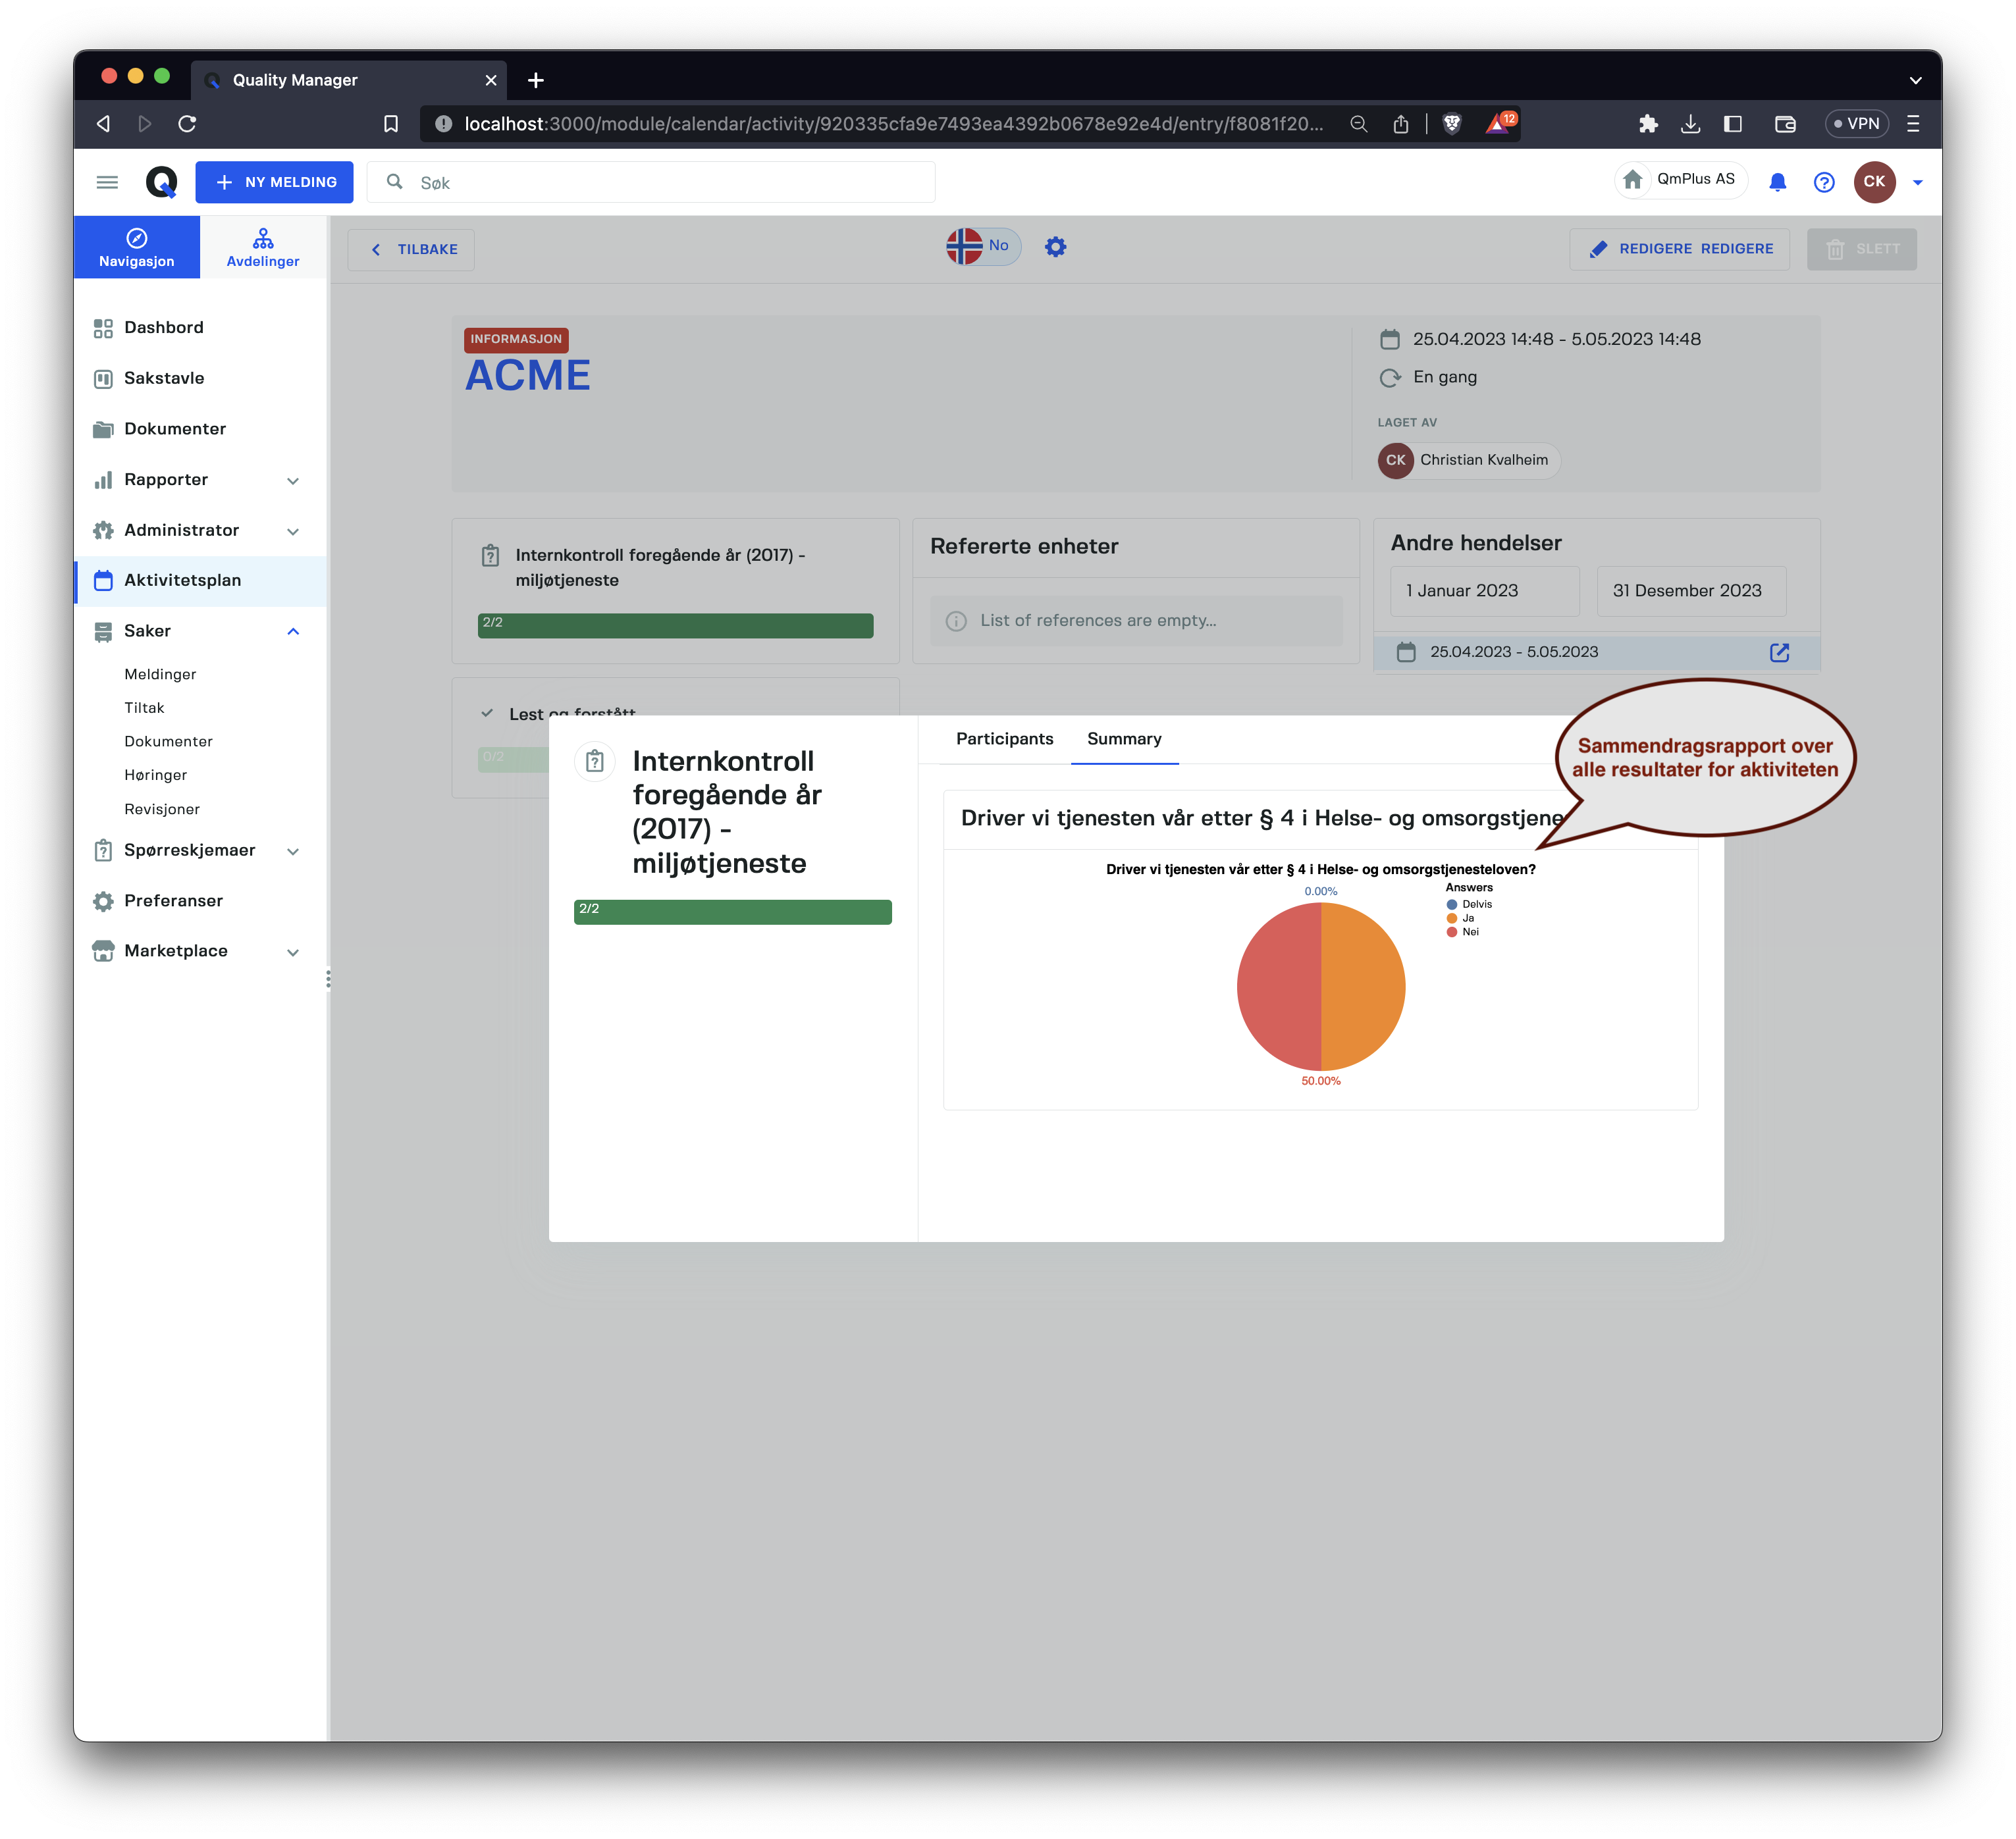Open external link for 25.04.2023 event

[1779, 652]
